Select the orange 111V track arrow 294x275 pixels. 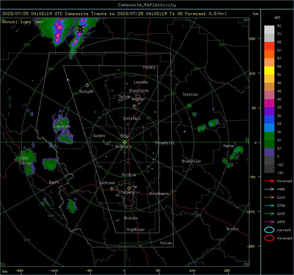point(269,197)
